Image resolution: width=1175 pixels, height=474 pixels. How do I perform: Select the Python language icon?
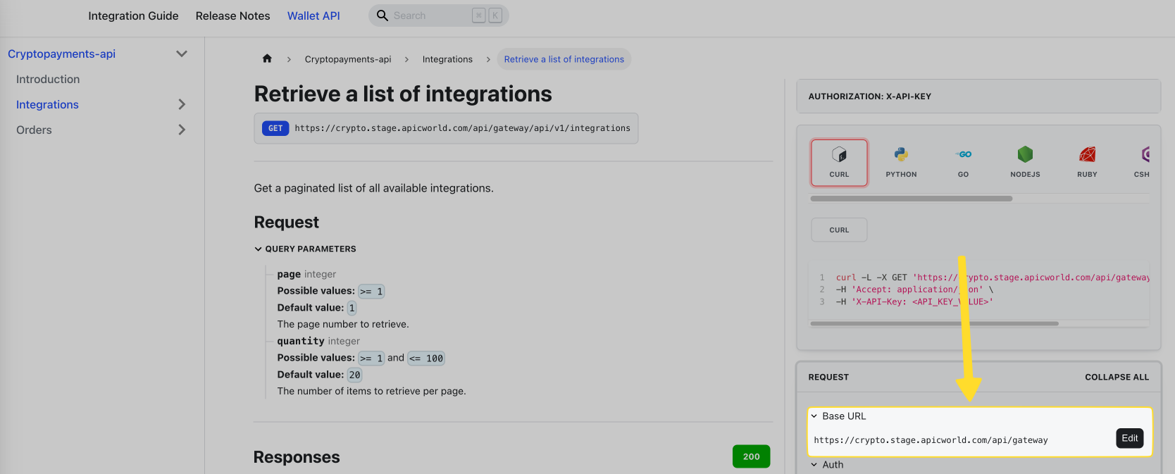tap(901, 155)
